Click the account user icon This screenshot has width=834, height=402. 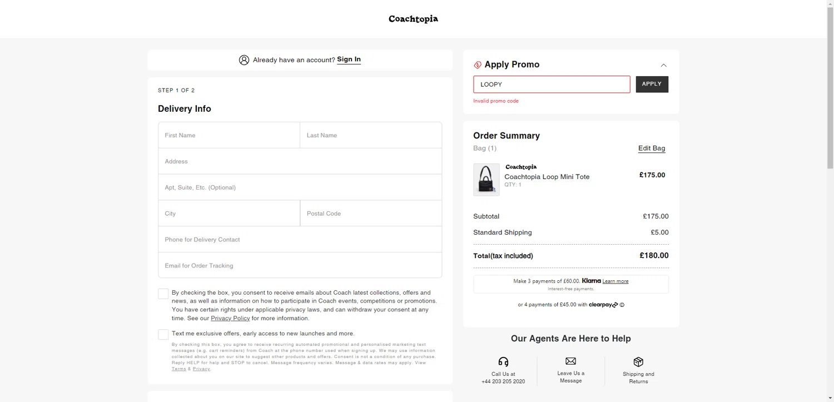pos(244,60)
